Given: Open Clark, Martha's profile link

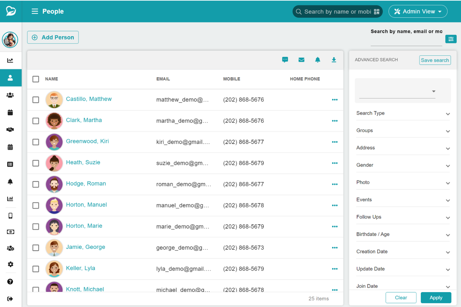Looking at the screenshot, I should point(84,120).
